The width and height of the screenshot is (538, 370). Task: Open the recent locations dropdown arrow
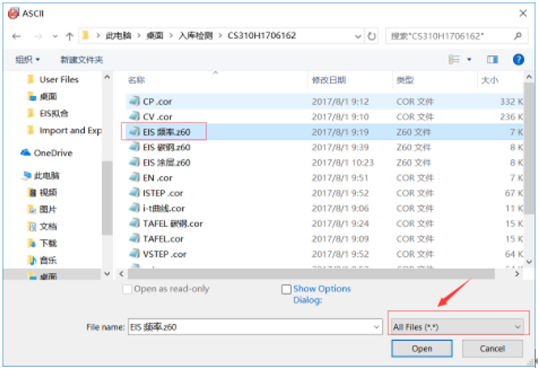click(x=55, y=36)
